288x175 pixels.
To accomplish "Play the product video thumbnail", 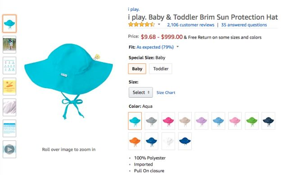I will coord(9,149).
